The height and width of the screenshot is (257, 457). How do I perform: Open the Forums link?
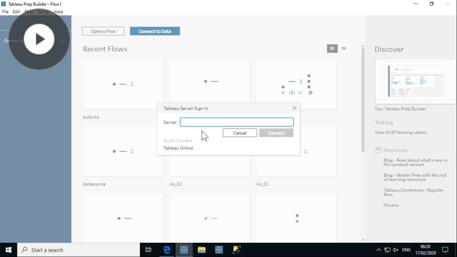coord(391,205)
